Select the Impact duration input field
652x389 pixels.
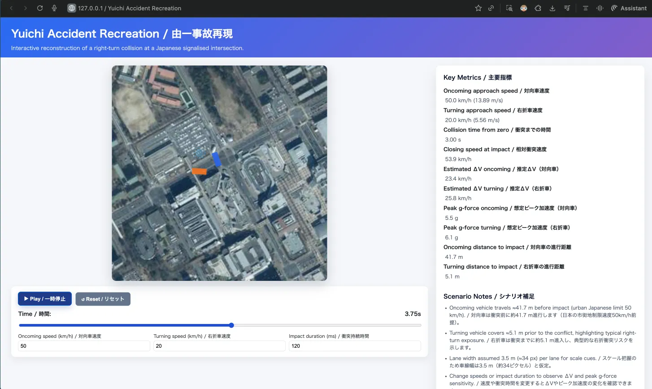[x=355, y=346]
